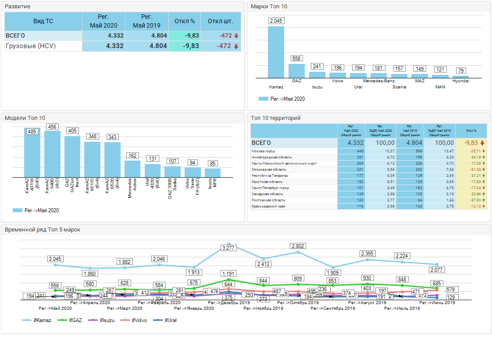This screenshot has width=492, height=347.
Task: Click the Volvo bar labeled 196 in Марки Топ 10
Action: (x=338, y=75)
